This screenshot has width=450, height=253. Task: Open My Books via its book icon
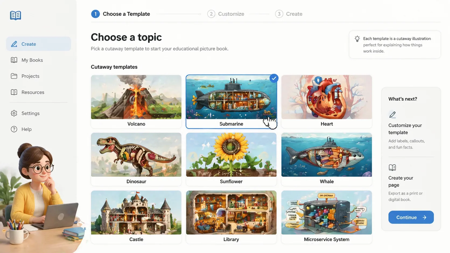click(14, 60)
